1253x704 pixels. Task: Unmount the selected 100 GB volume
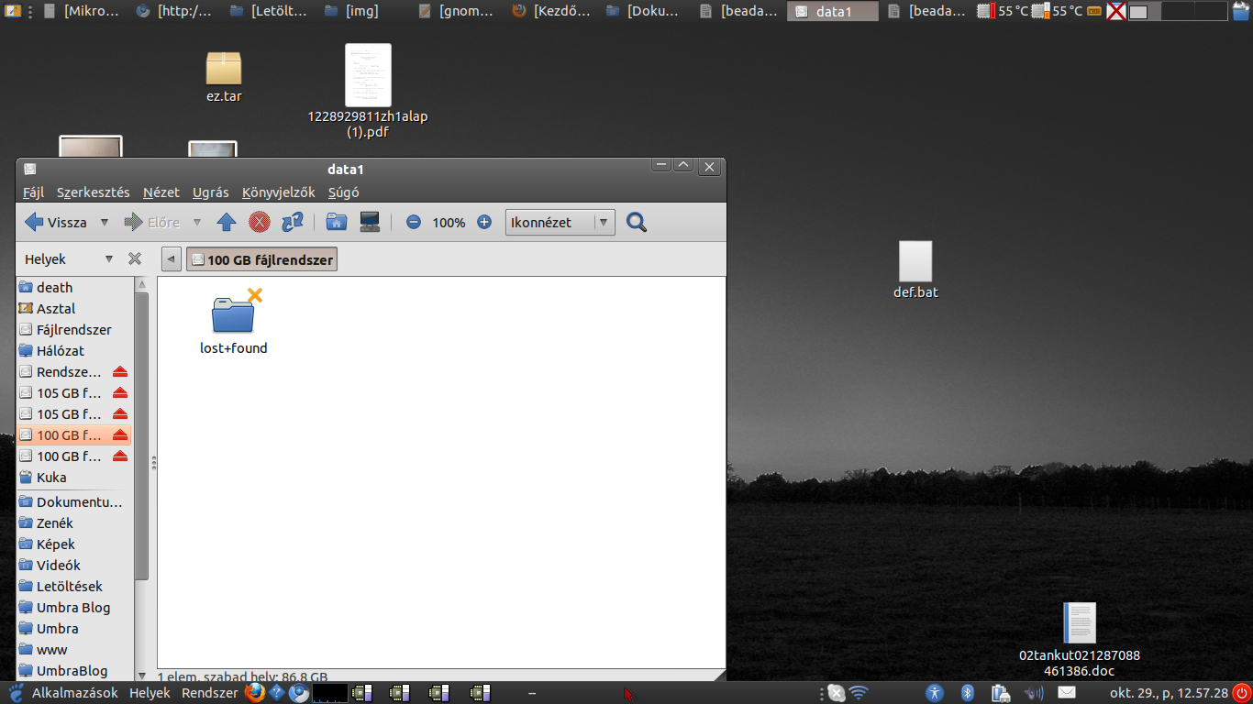click(x=119, y=435)
